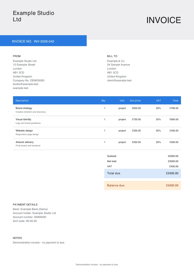This screenshot has width=194, height=275.
Task: Select the invoice number INV-2026-042
Action: [x=44, y=41]
